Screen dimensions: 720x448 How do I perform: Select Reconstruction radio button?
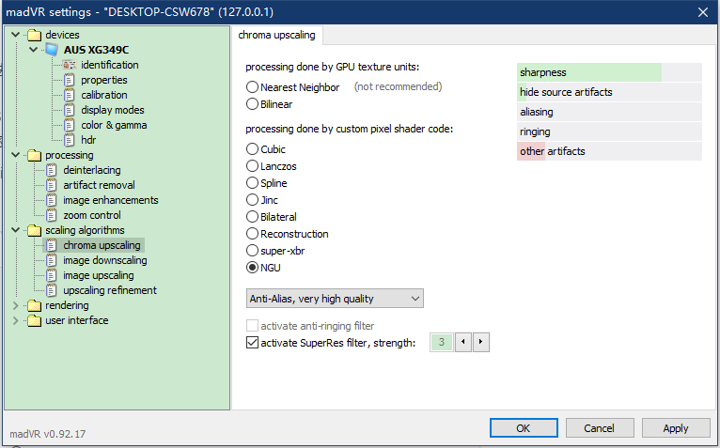click(252, 234)
